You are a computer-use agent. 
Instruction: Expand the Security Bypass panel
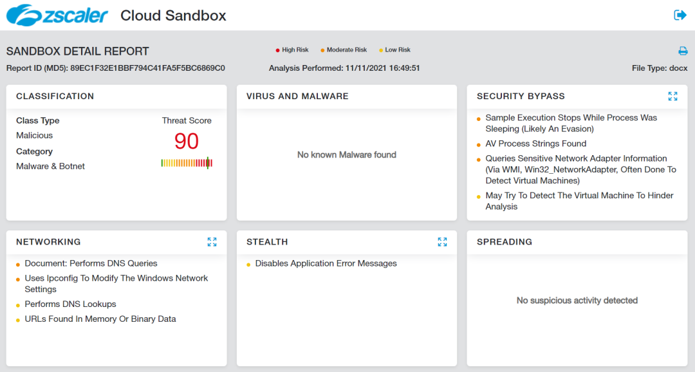pyautogui.click(x=673, y=96)
